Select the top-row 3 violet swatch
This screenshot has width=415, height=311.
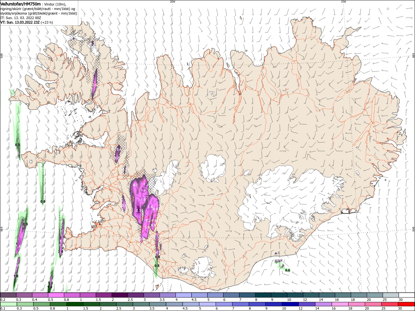151,295
